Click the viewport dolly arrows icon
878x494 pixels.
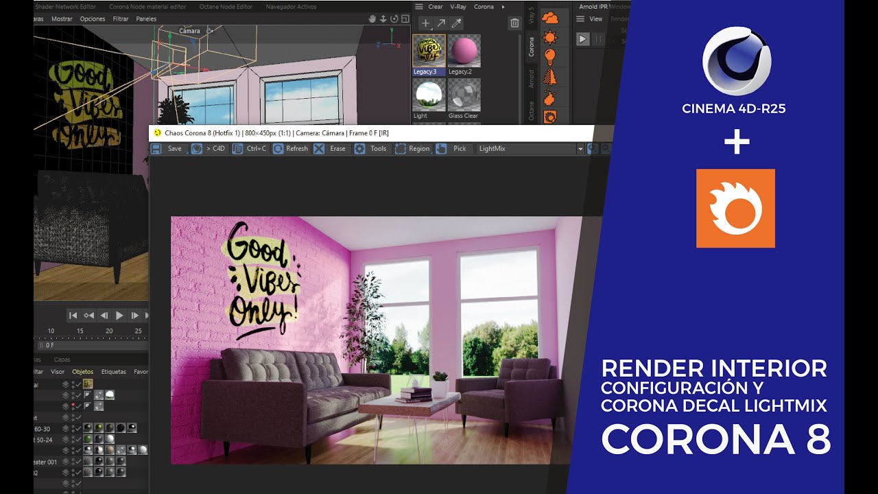[383, 19]
